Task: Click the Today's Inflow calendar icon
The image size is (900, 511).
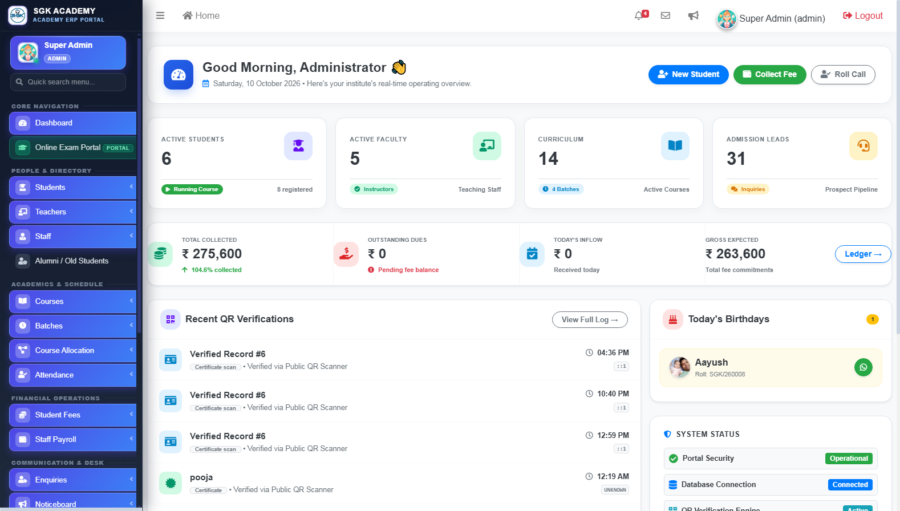Action: (x=532, y=254)
